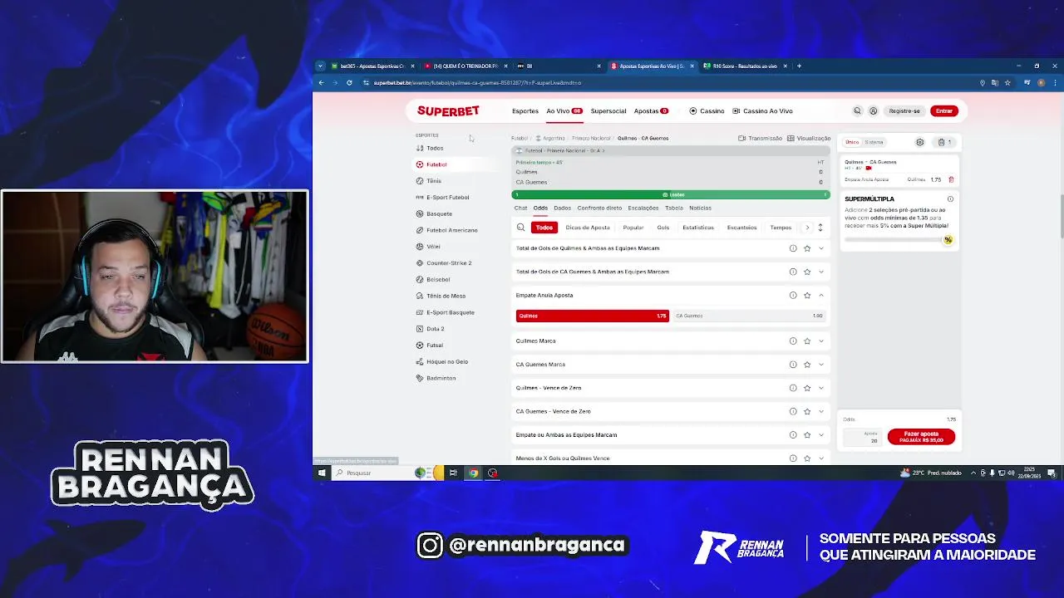
Task: Show info for Empate ou Ambas as Equipes Marcam
Action: coord(792,434)
